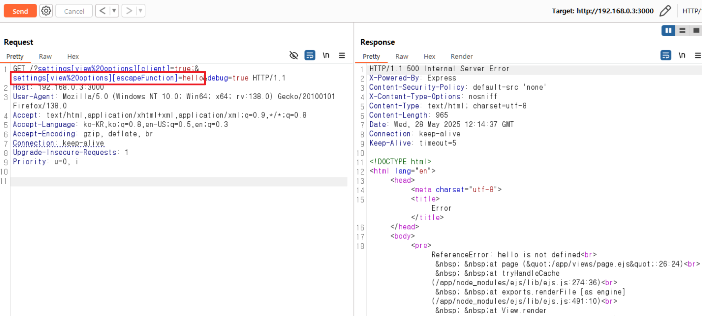
Task: Switch Response to Hex tab
Action: tap(429, 56)
